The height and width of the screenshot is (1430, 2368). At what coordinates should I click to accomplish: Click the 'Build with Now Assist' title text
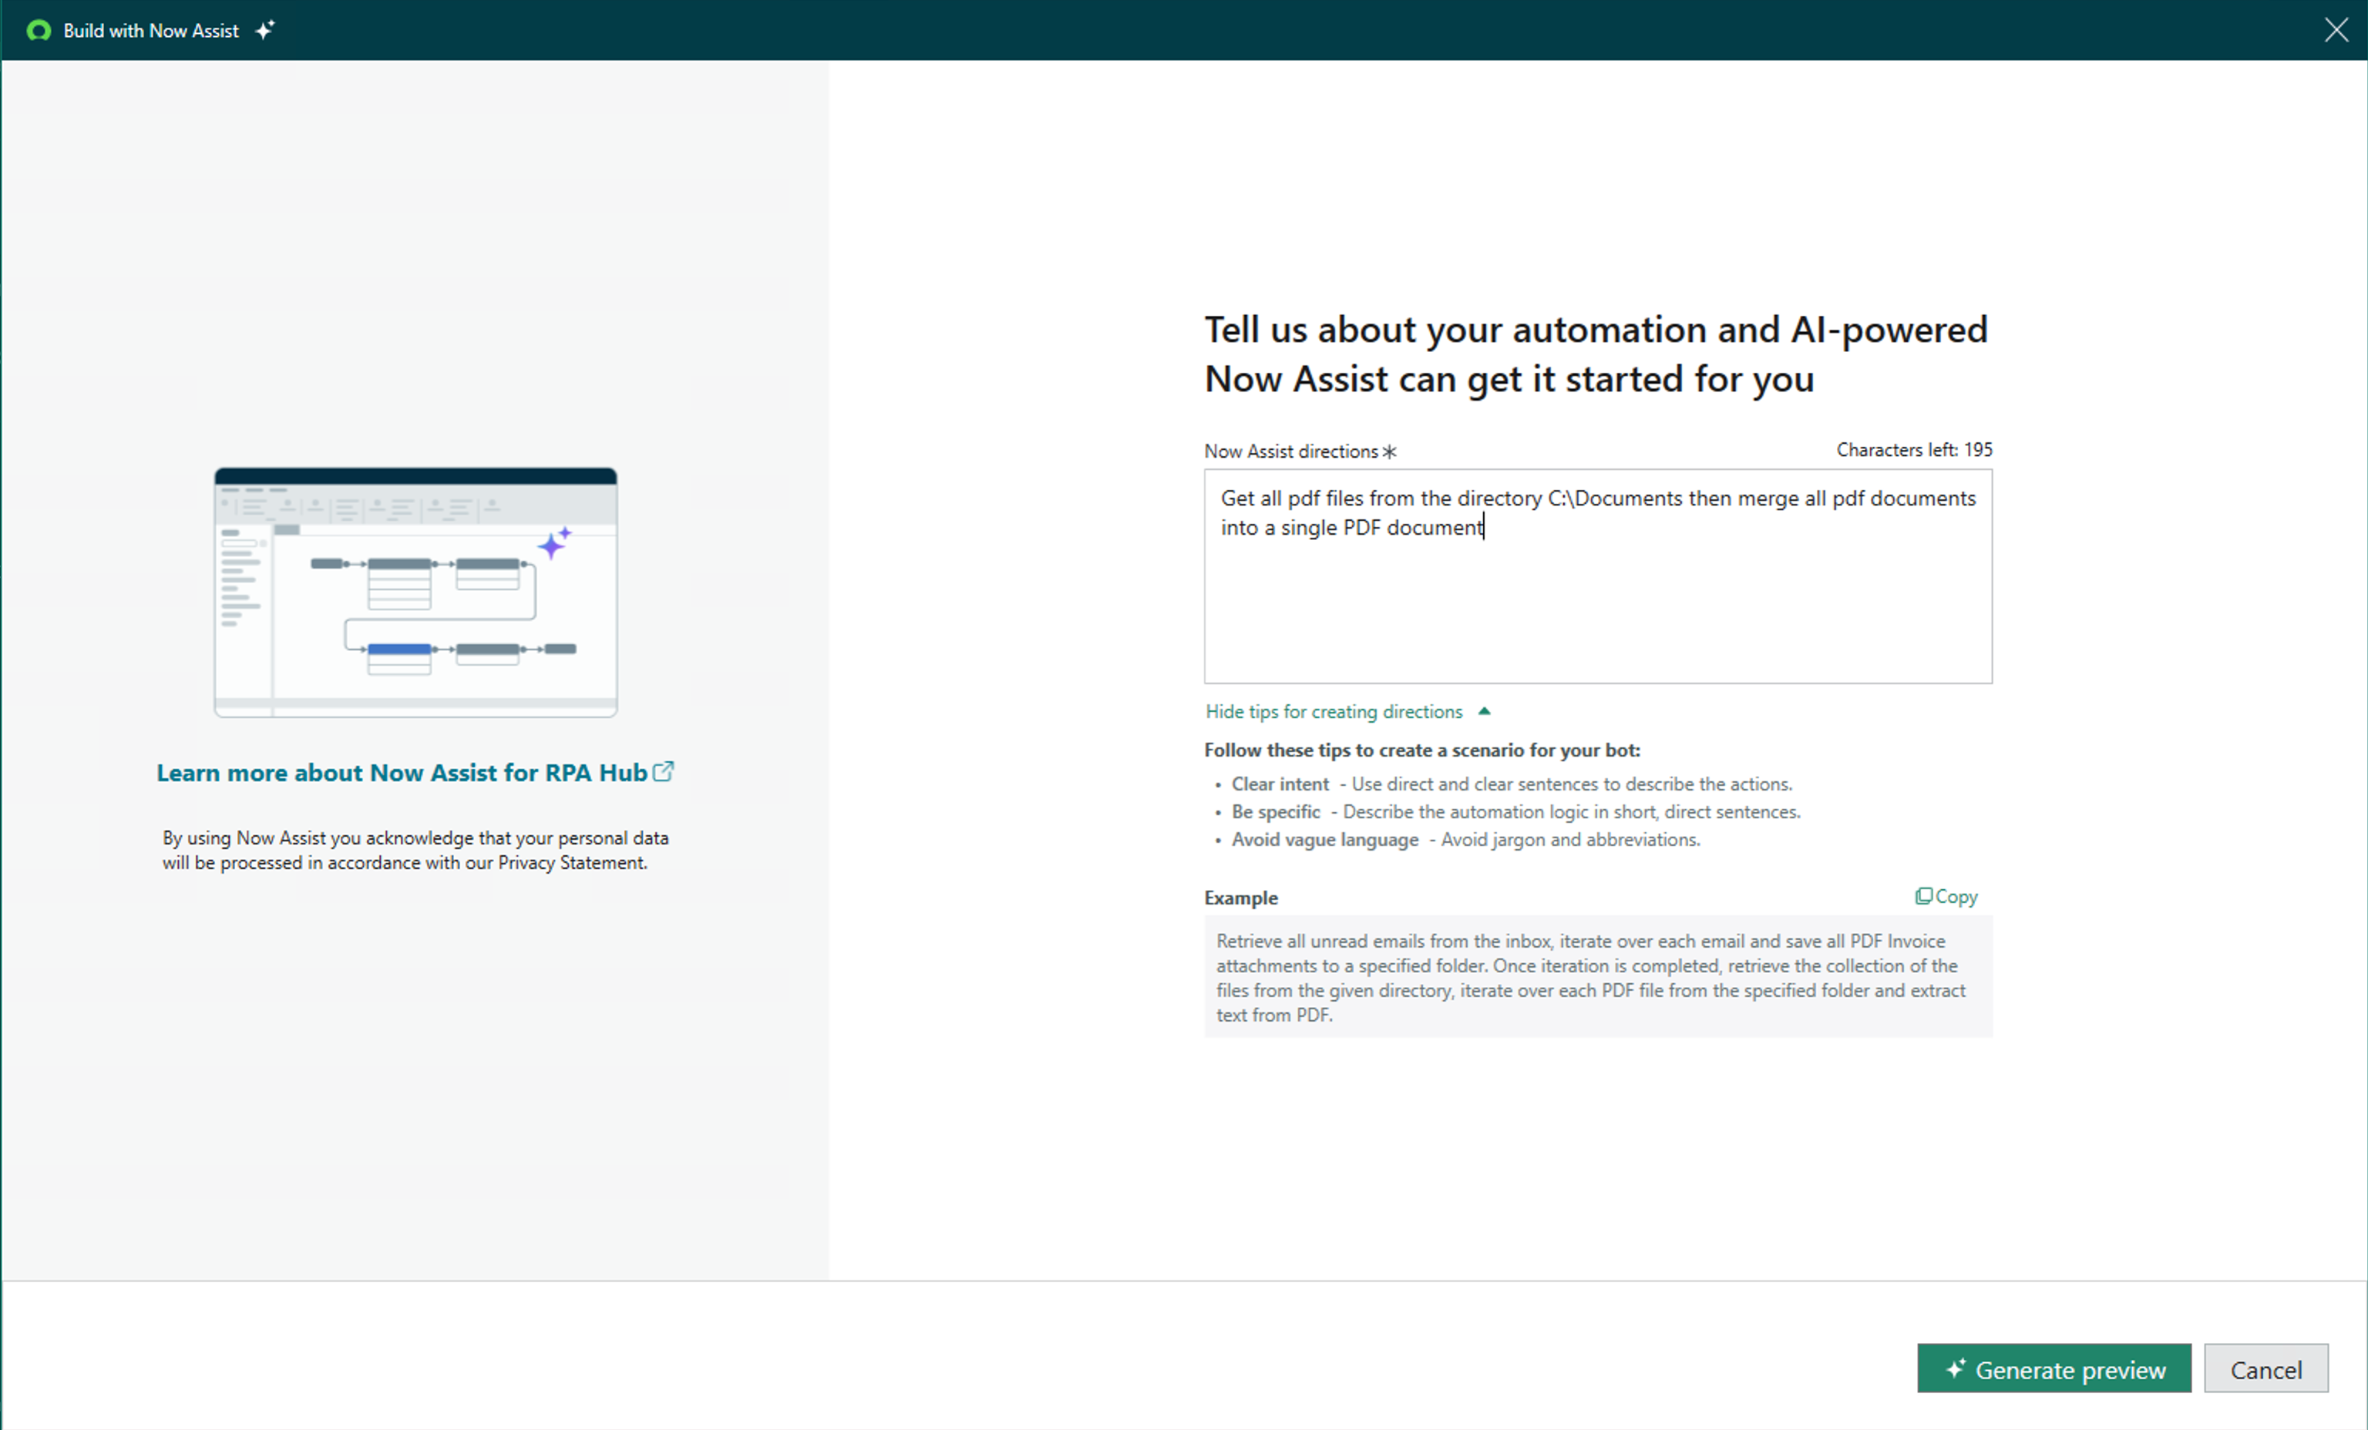tap(151, 31)
